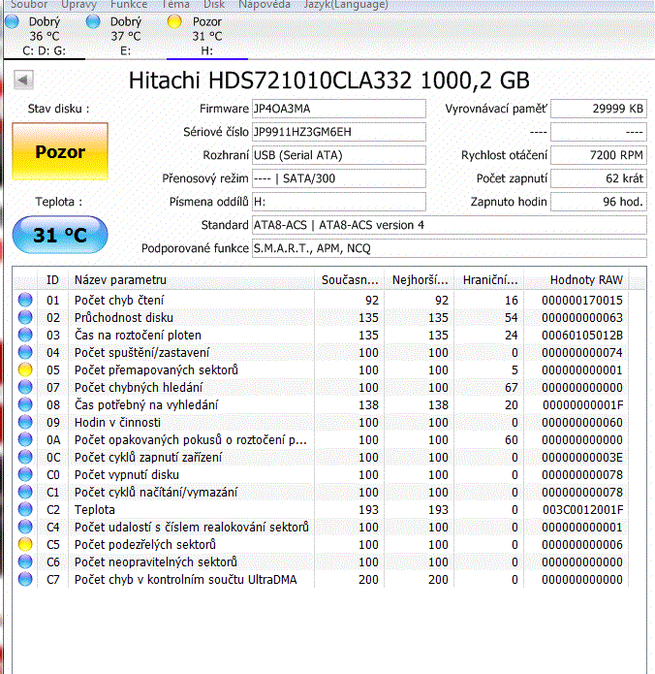Click the blue icon for Průchodnost disku

coord(25,318)
